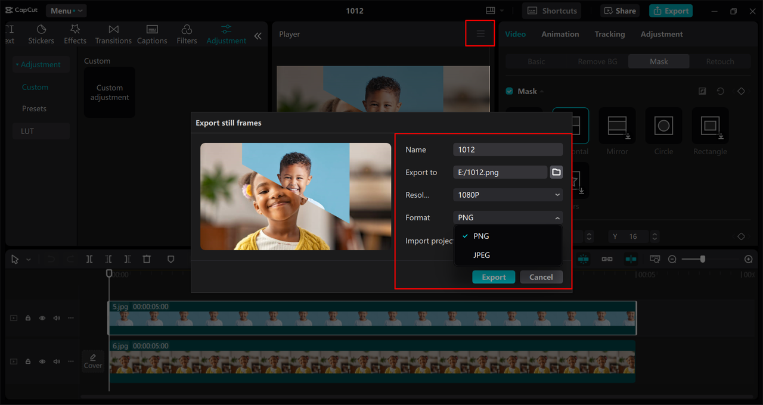Click the folder icon next to Export to

pyautogui.click(x=556, y=172)
